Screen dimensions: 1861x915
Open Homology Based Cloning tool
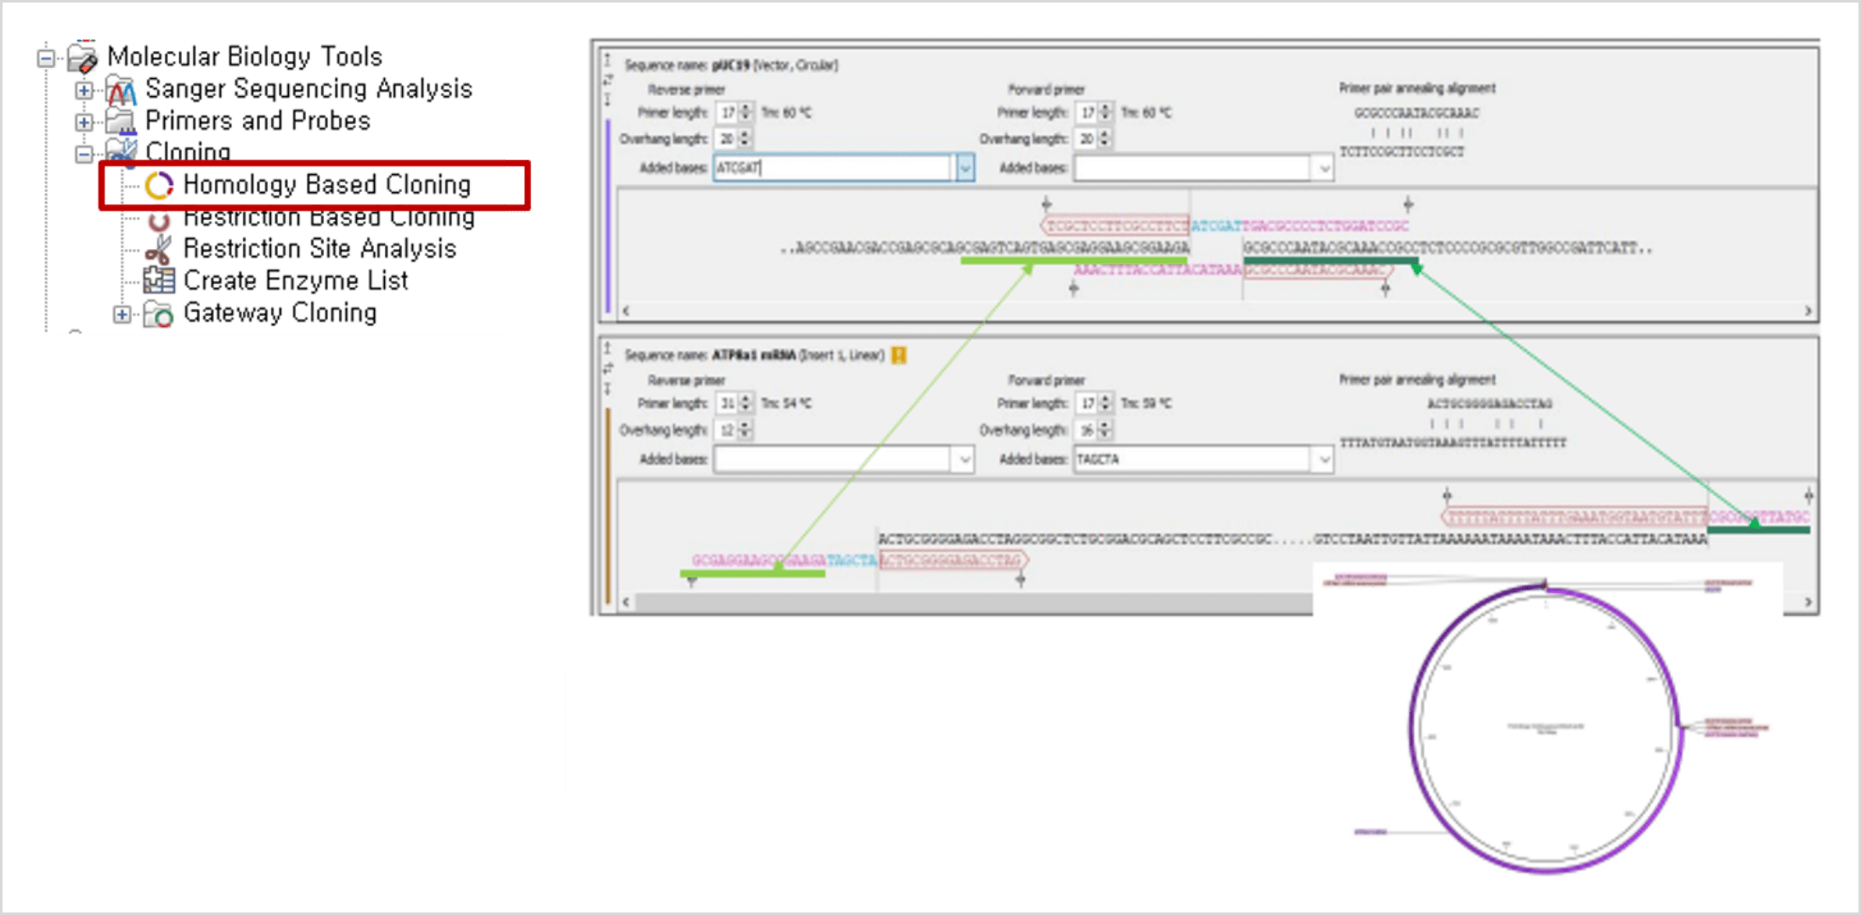326,184
